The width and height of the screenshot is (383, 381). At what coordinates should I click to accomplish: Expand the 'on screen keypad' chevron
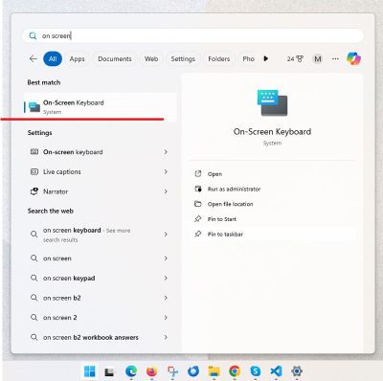(x=166, y=278)
